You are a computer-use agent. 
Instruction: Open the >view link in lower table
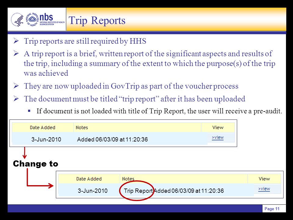pyautogui.click(x=264, y=189)
